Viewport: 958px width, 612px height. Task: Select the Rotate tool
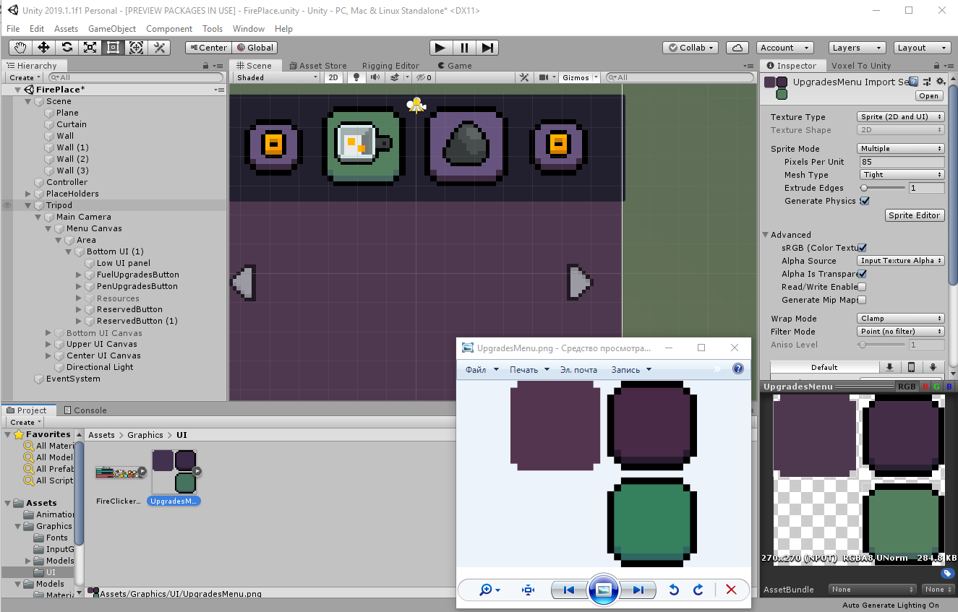[x=67, y=48]
